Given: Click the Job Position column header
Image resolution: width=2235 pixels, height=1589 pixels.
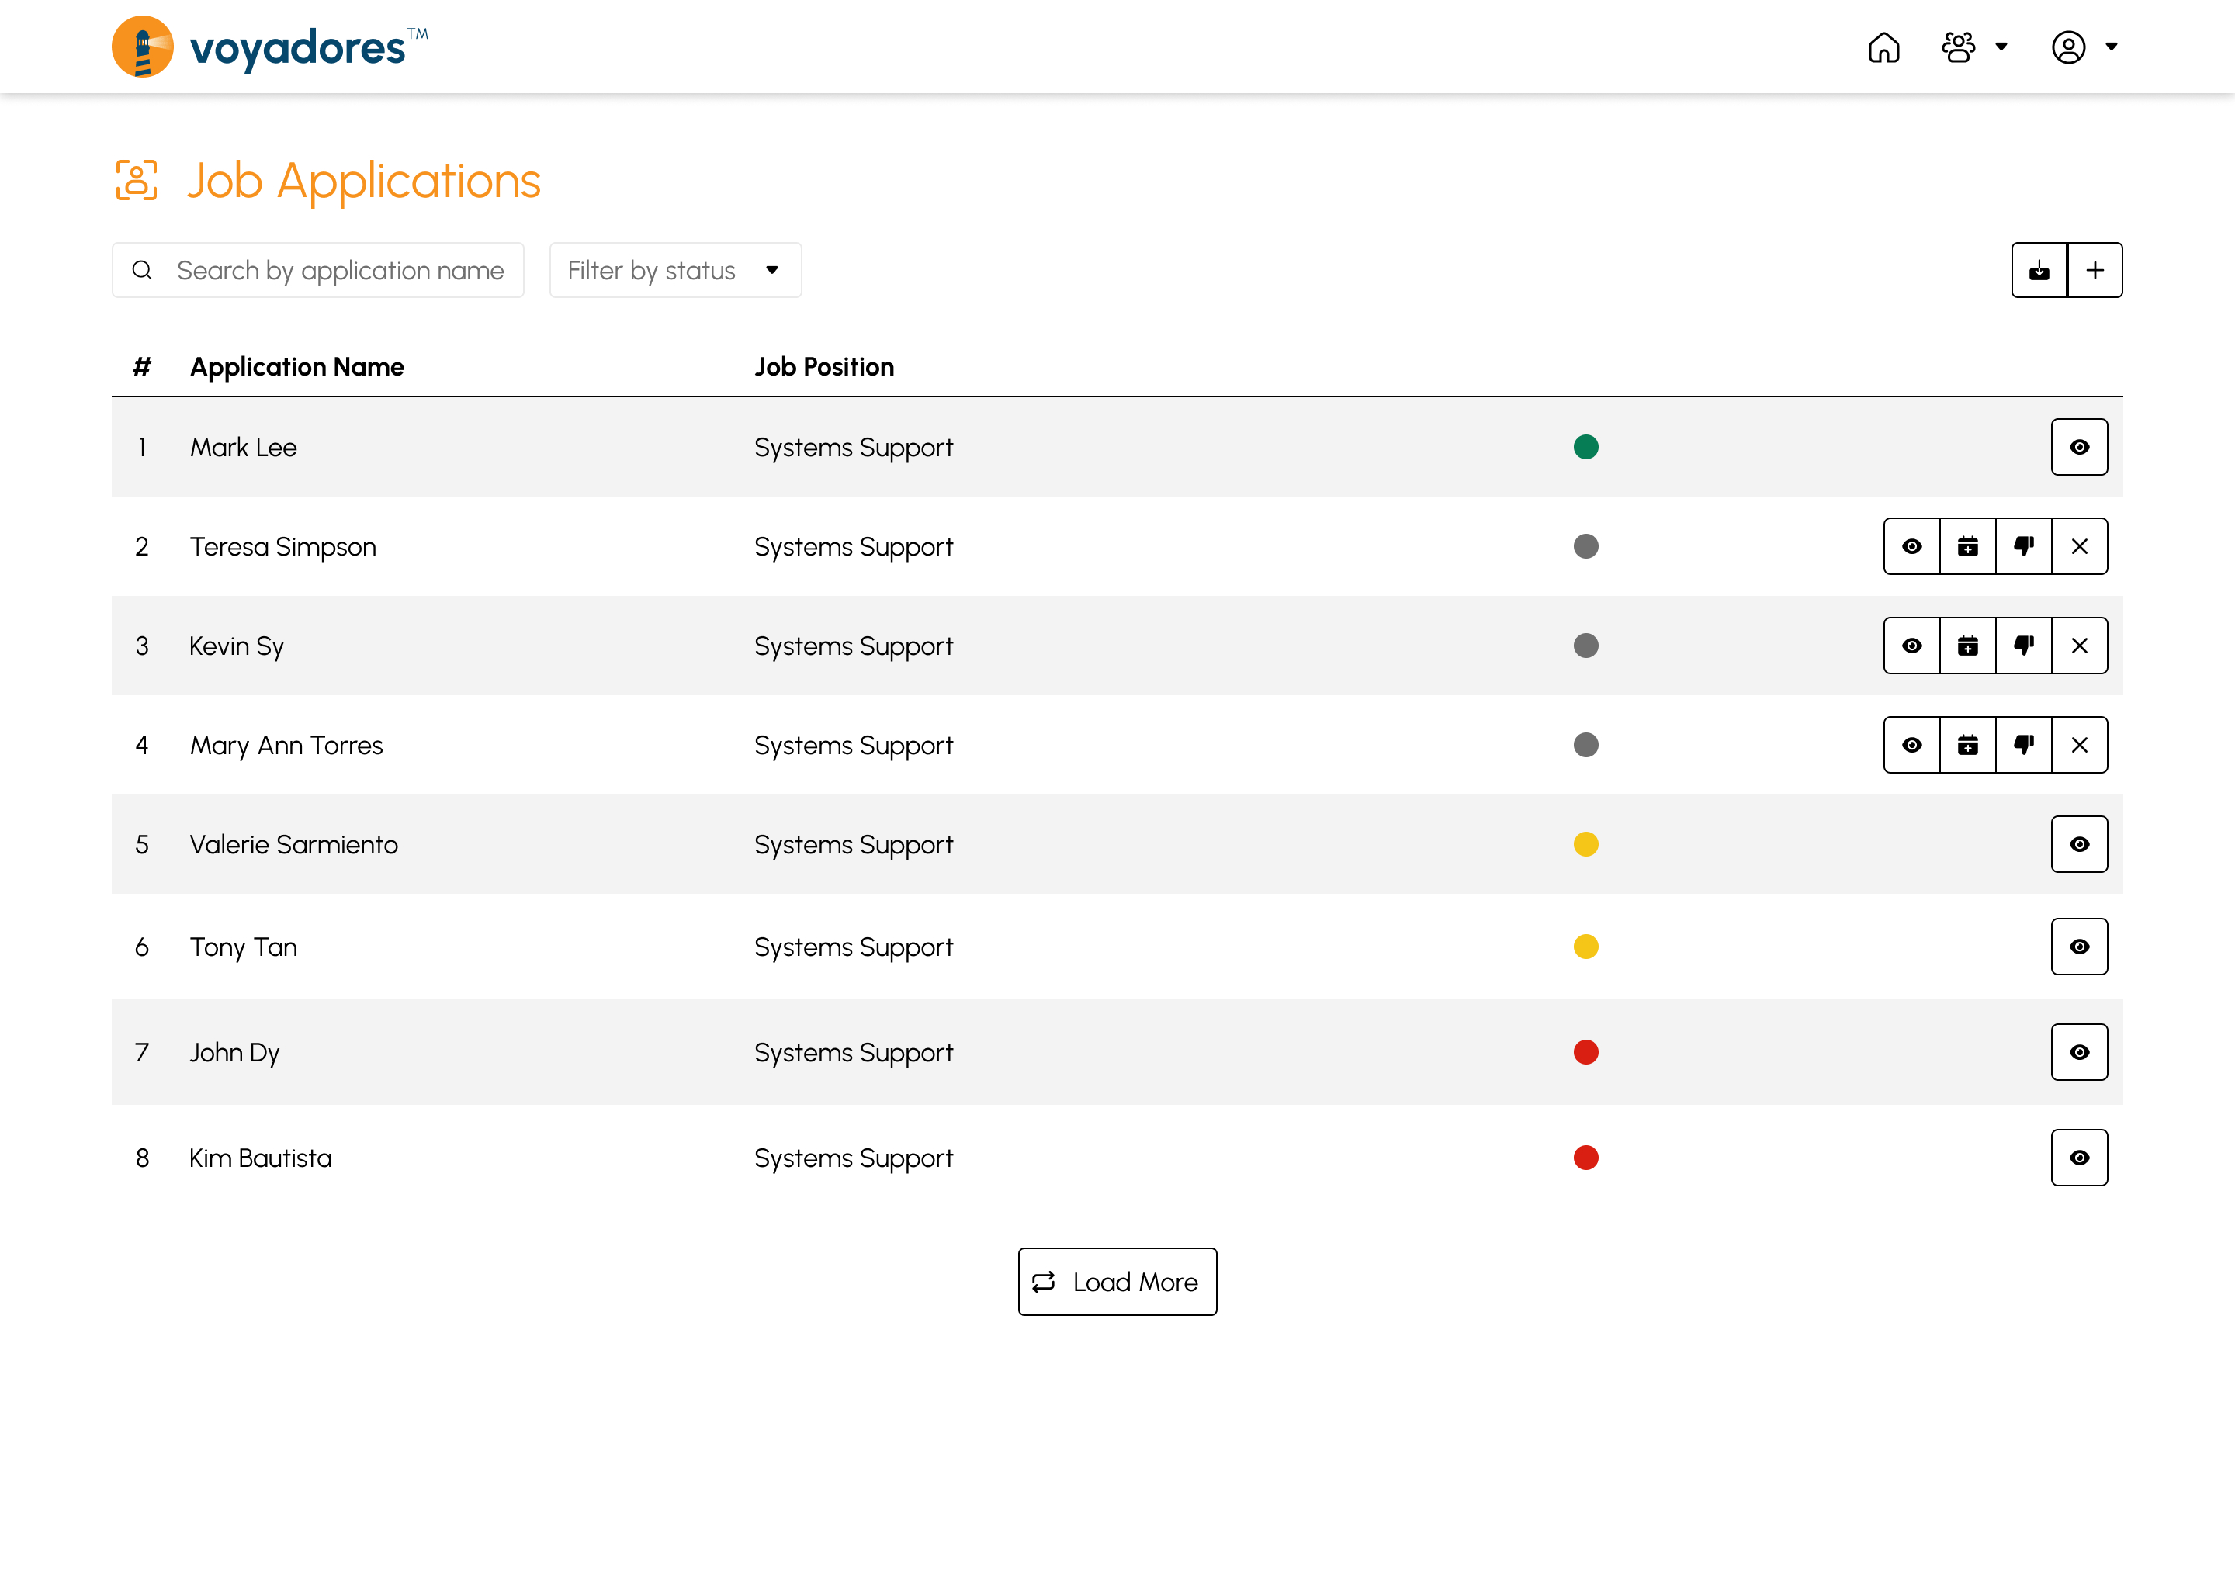Looking at the screenshot, I should pyautogui.click(x=824, y=367).
